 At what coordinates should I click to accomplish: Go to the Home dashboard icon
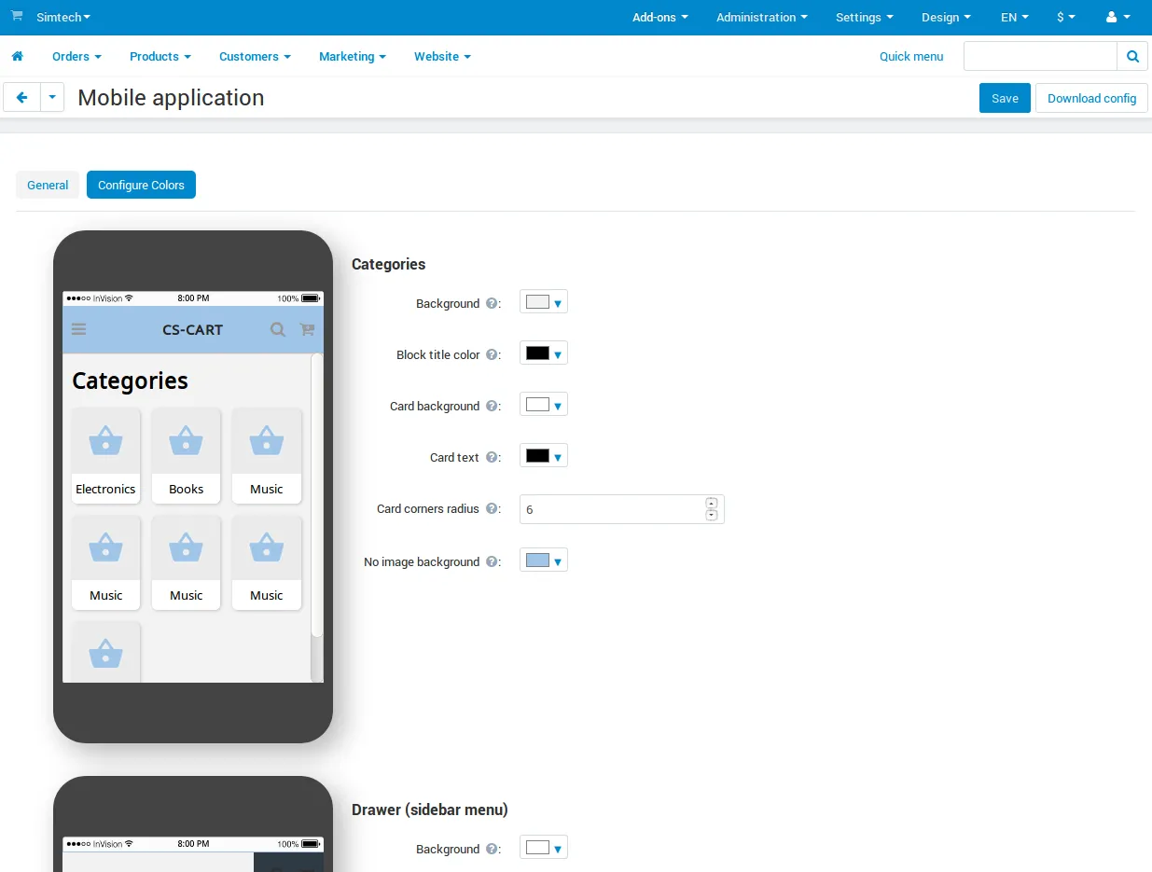[17, 57]
